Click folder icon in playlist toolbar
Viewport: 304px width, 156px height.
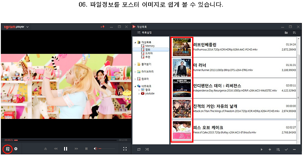coord(286,33)
